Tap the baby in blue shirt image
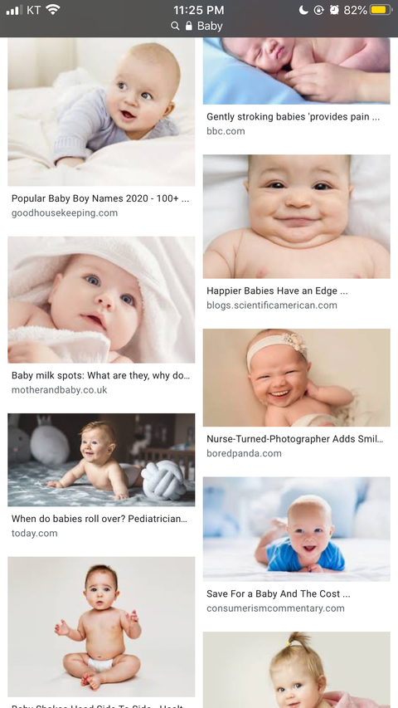Image resolution: width=398 pixels, height=708 pixels. pyautogui.click(x=297, y=529)
